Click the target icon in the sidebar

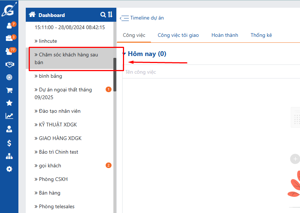coord(9,77)
